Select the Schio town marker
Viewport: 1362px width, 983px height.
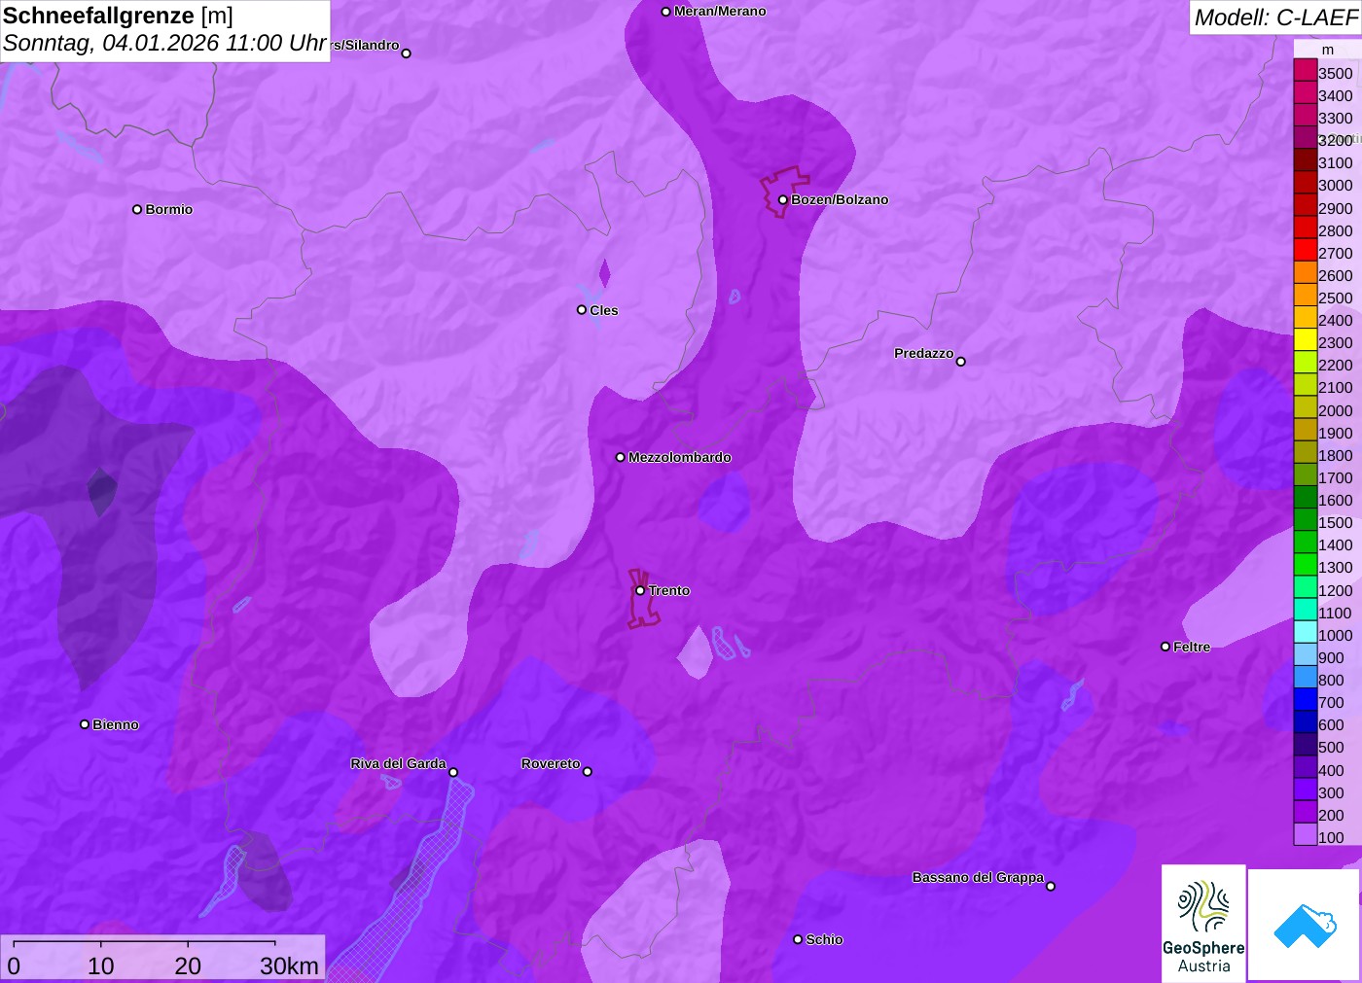coord(798,939)
